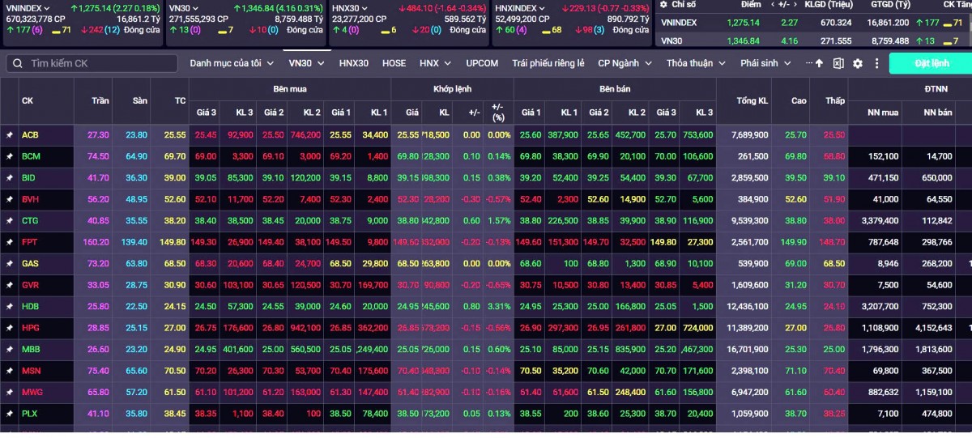Viewport: 972px width, 438px height.
Task: Open settings via the gear icon
Action: tap(858, 63)
